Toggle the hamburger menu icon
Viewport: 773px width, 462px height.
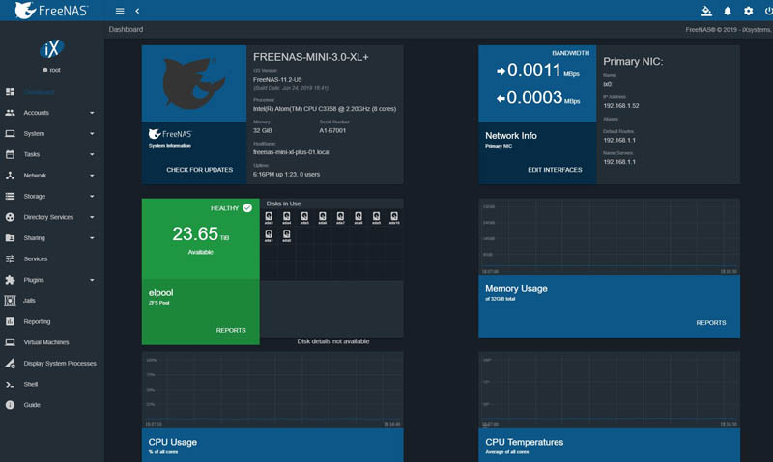[x=120, y=11]
